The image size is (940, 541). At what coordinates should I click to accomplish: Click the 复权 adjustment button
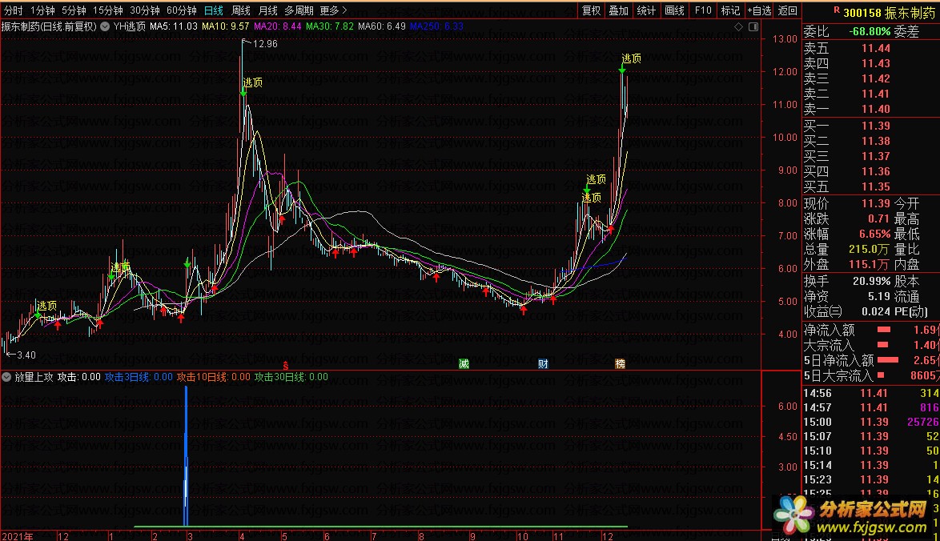591,10
